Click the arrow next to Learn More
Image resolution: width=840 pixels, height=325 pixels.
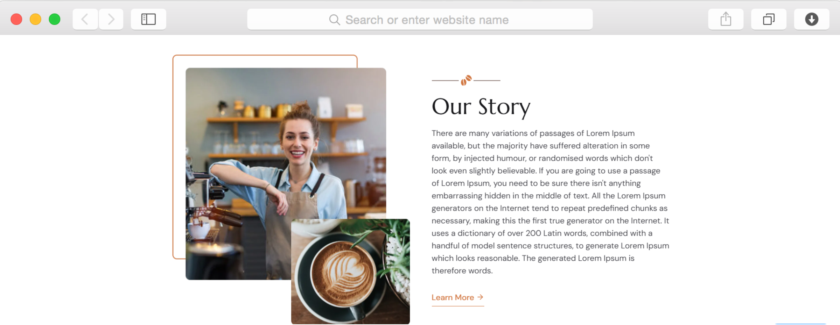[x=480, y=297]
